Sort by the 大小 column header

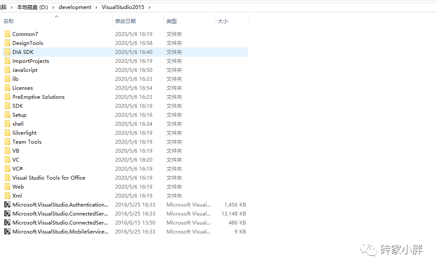(x=223, y=21)
